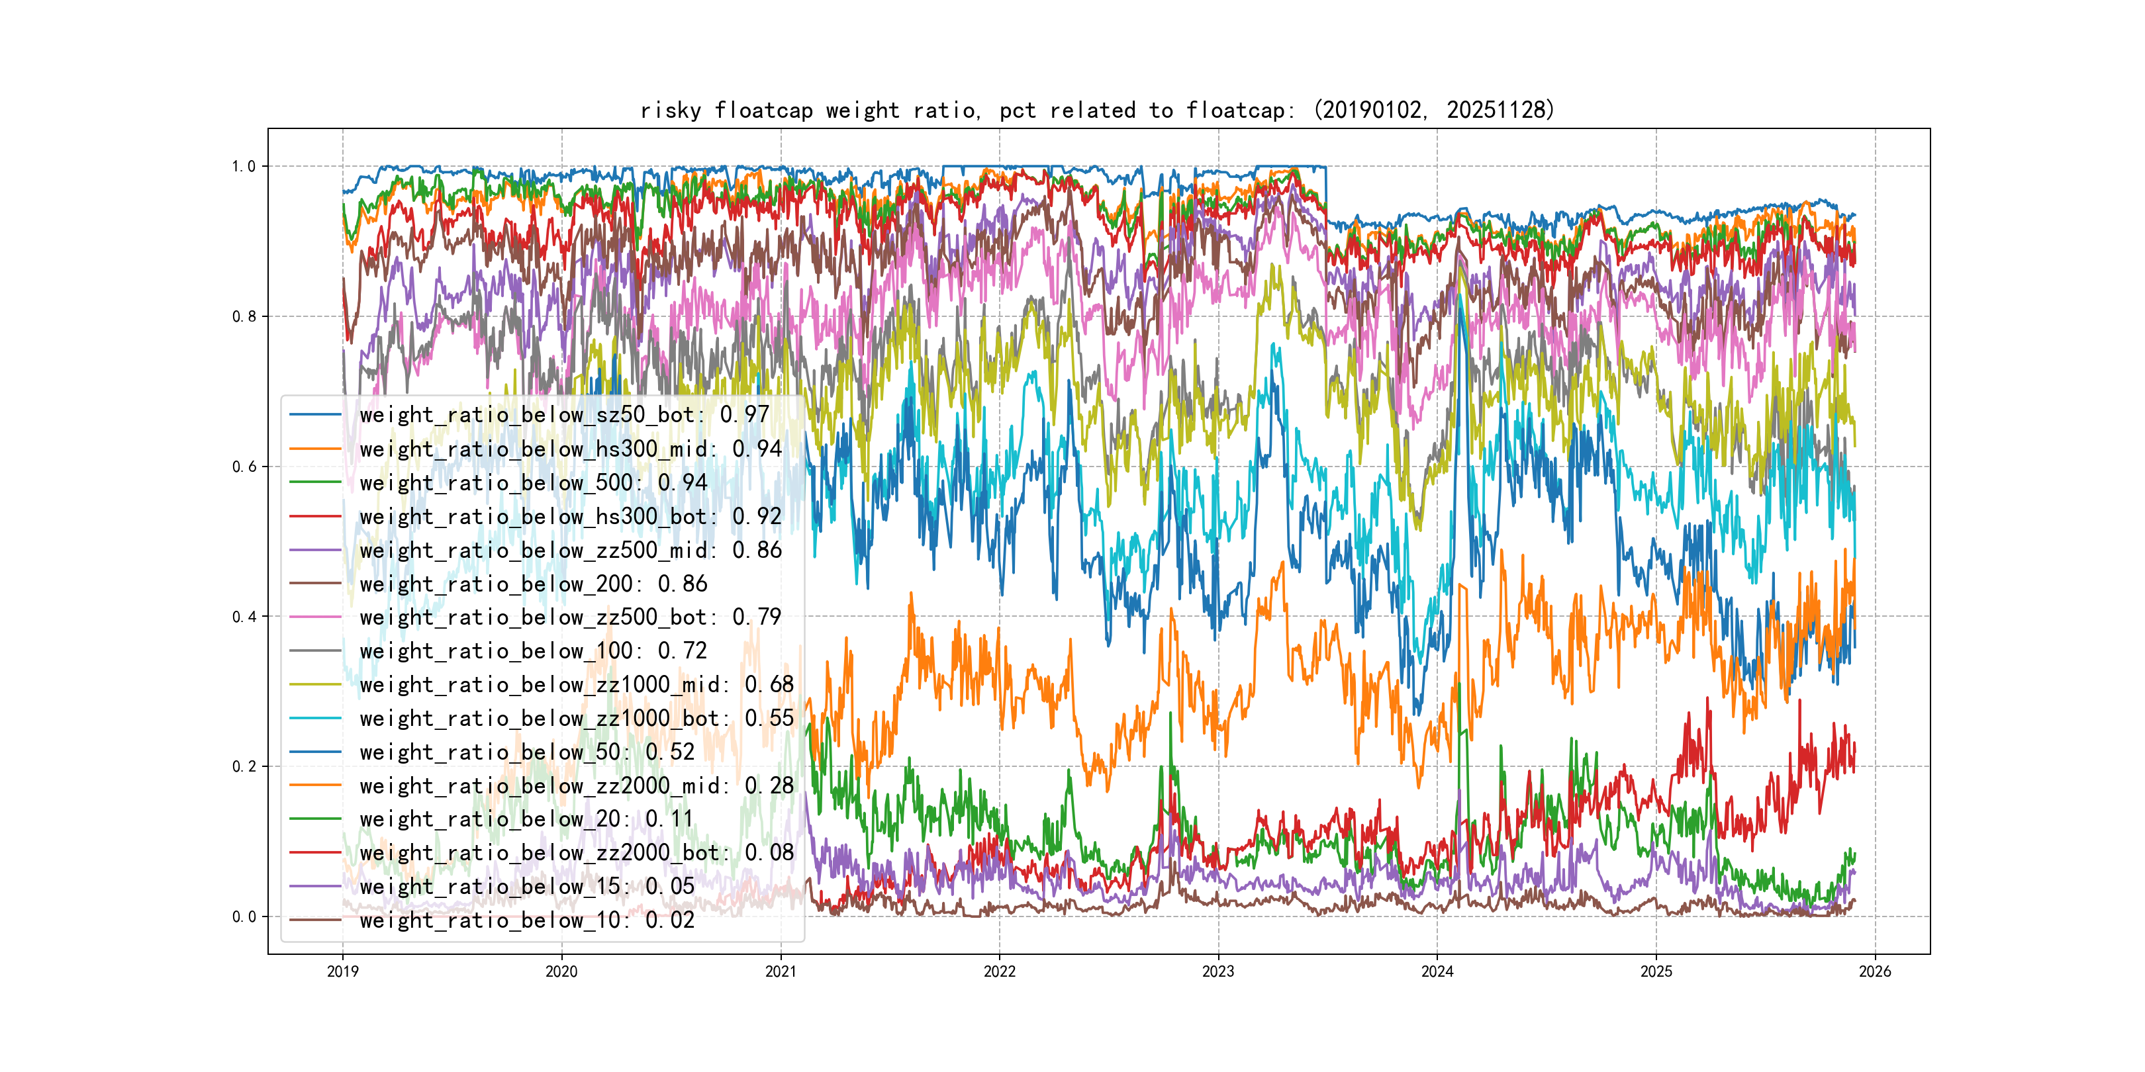Click legend entry weight_ratio_below_10
This screenshot has width=2145, height=1072.
click(526, 920)
